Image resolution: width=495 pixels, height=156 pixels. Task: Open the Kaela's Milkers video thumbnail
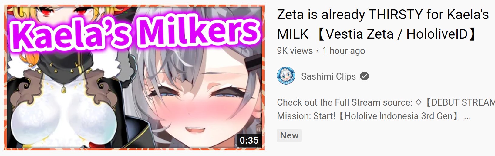(134, 77)
